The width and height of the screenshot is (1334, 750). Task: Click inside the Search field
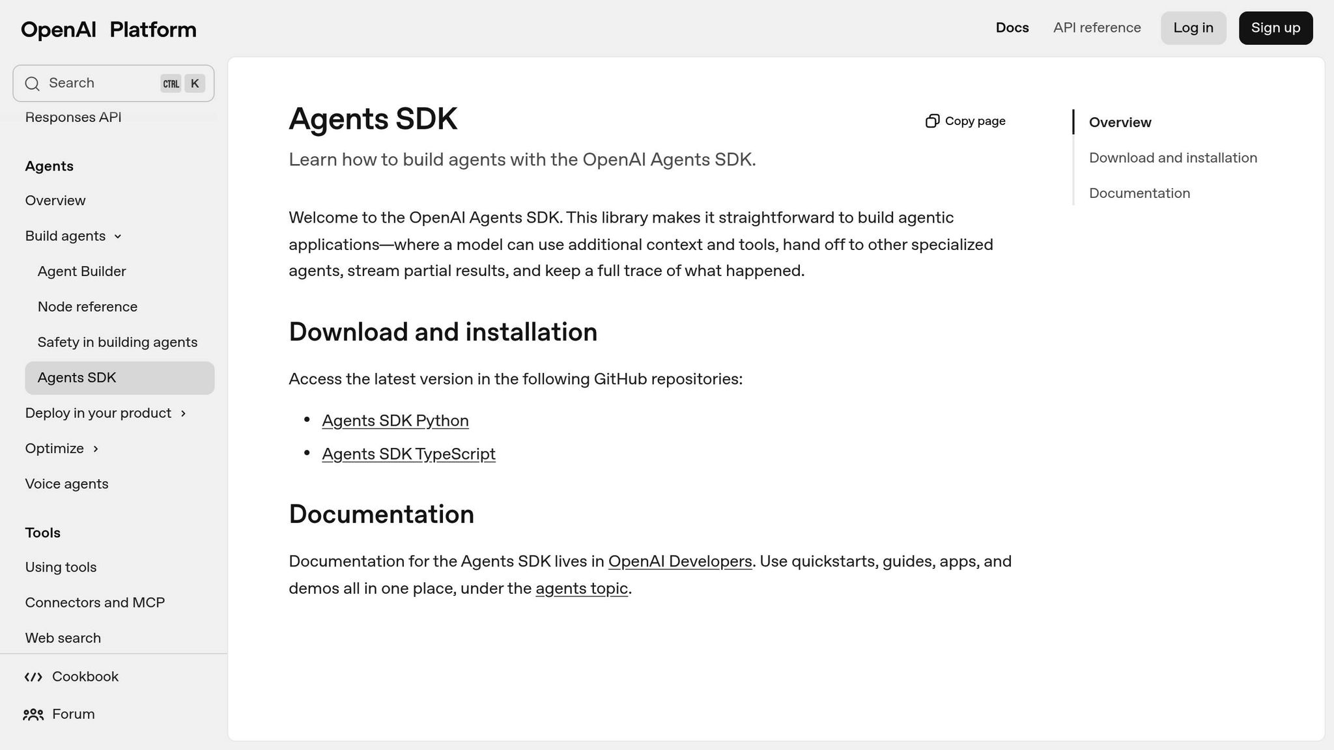[x=98, y=83]
